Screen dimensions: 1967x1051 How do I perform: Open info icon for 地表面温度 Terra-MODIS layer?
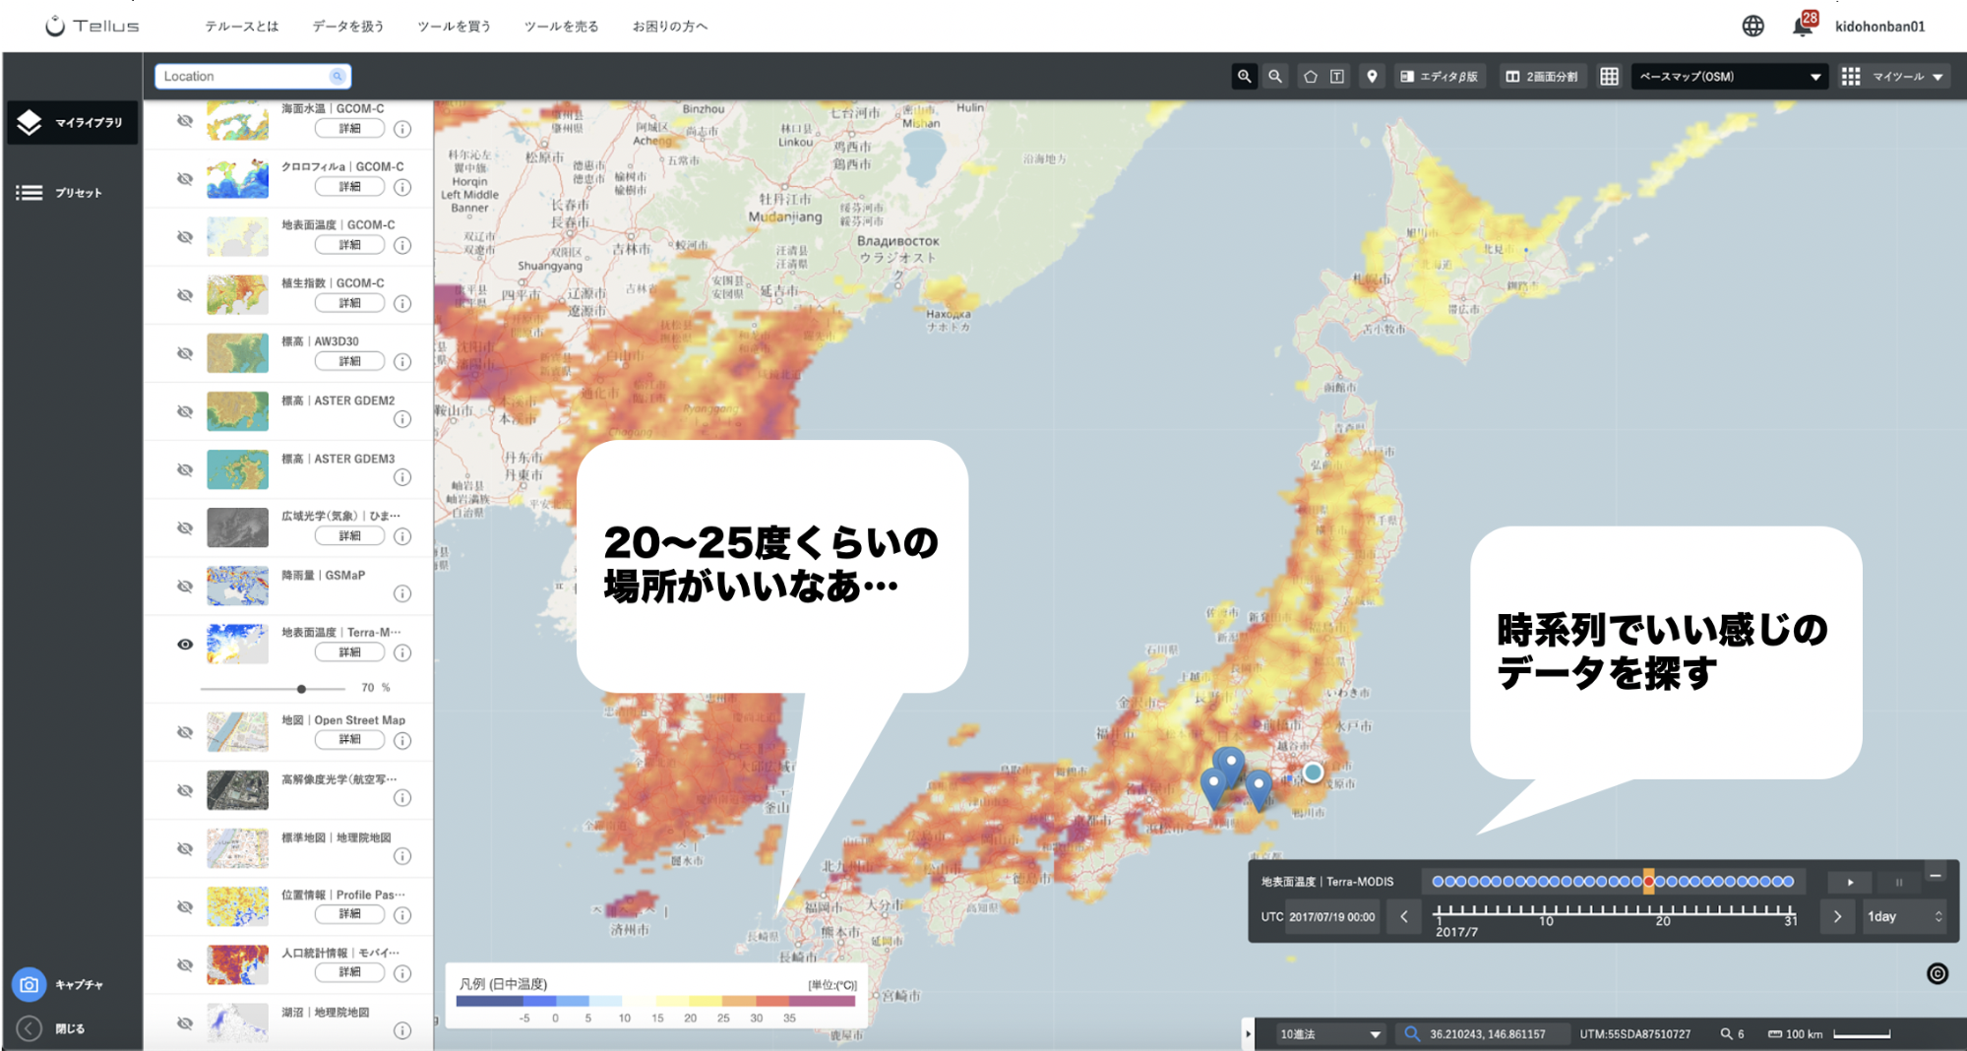point(402,652)
